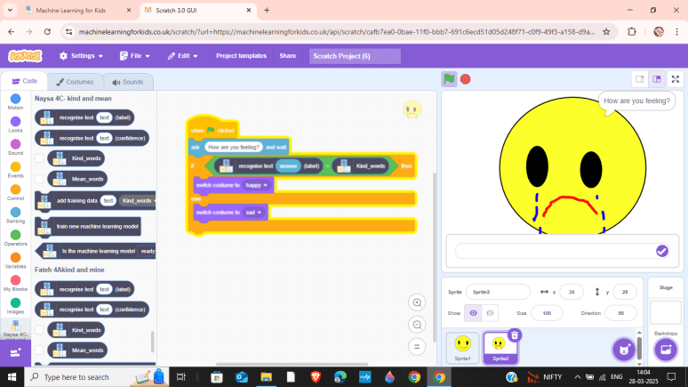Click the Share button
This screenshot has height=387, width=688.
coord(288,55)
